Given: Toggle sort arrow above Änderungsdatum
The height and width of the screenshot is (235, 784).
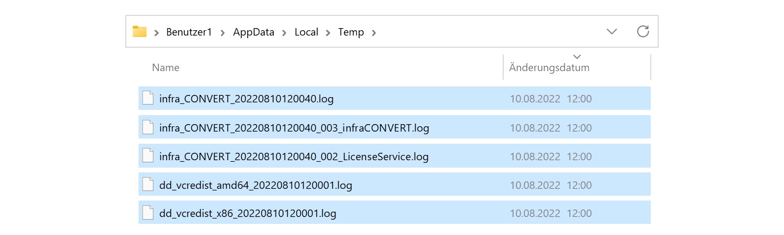Looking at the screenshot, I should (x=578, y=56).
